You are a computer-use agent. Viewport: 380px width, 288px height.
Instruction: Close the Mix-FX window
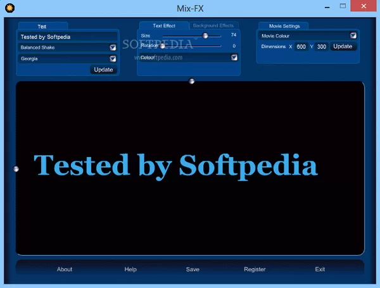(364, 6)
